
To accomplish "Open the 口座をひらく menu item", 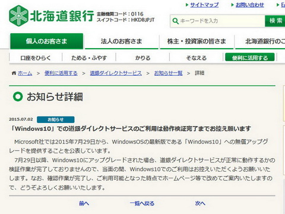I will coord(36,58).
